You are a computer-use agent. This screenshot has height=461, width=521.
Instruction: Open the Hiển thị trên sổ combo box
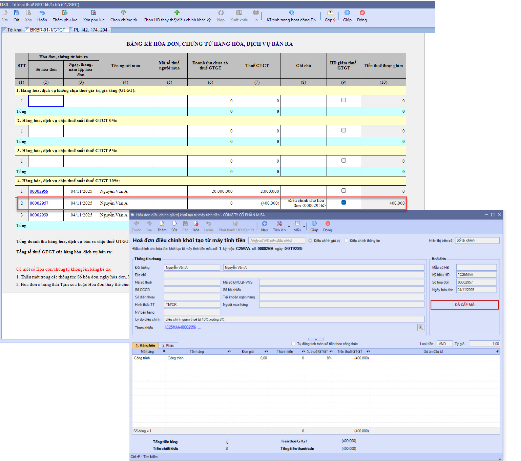pos(477,240)
